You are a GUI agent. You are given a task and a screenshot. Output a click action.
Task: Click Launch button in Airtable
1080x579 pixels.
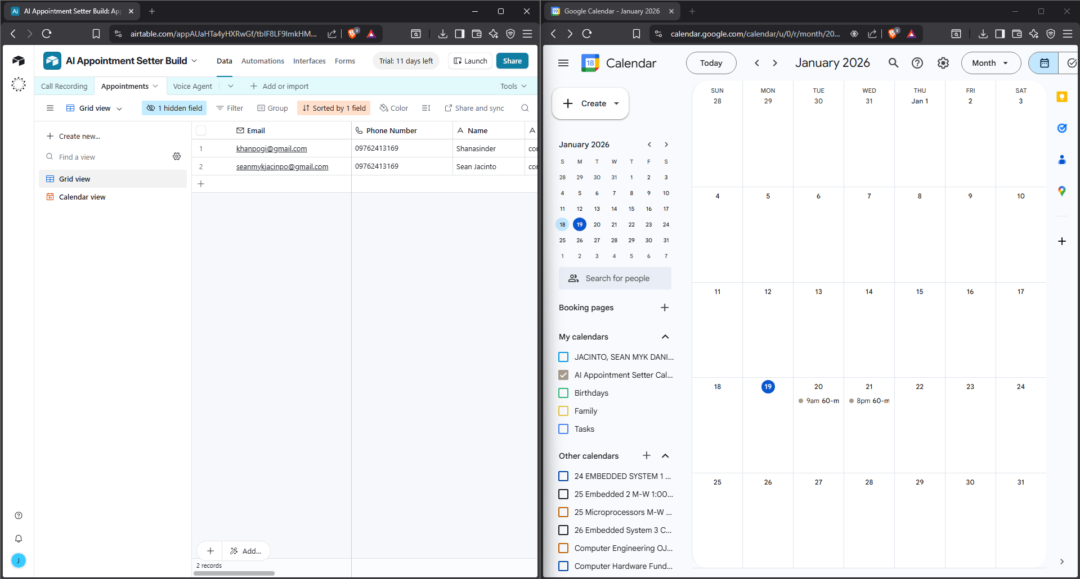[x=470, y=61]
